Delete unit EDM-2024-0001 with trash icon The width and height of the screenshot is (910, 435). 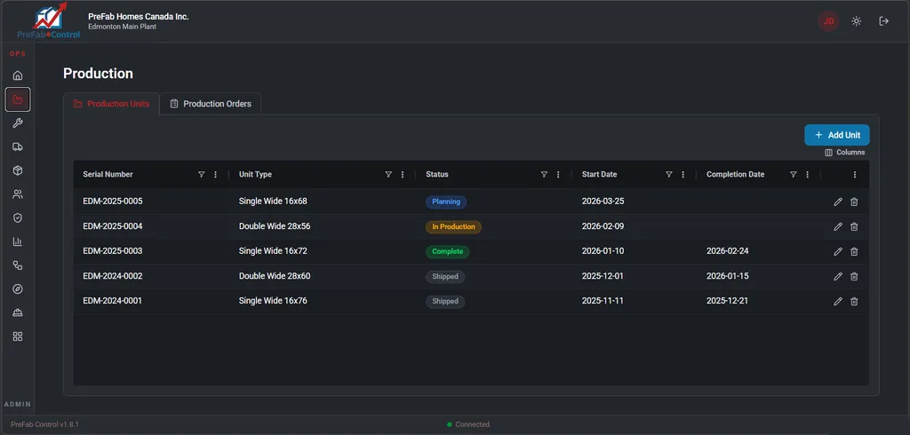tap(854, 301)
